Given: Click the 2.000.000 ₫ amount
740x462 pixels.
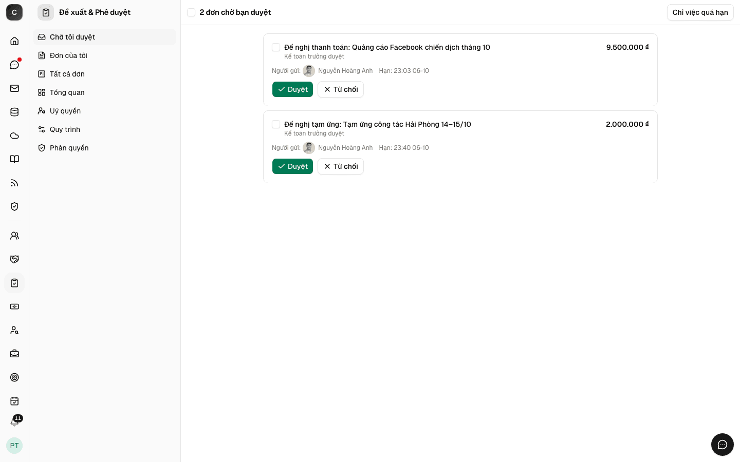Looking at the screenshot, I should coord(627,124).
